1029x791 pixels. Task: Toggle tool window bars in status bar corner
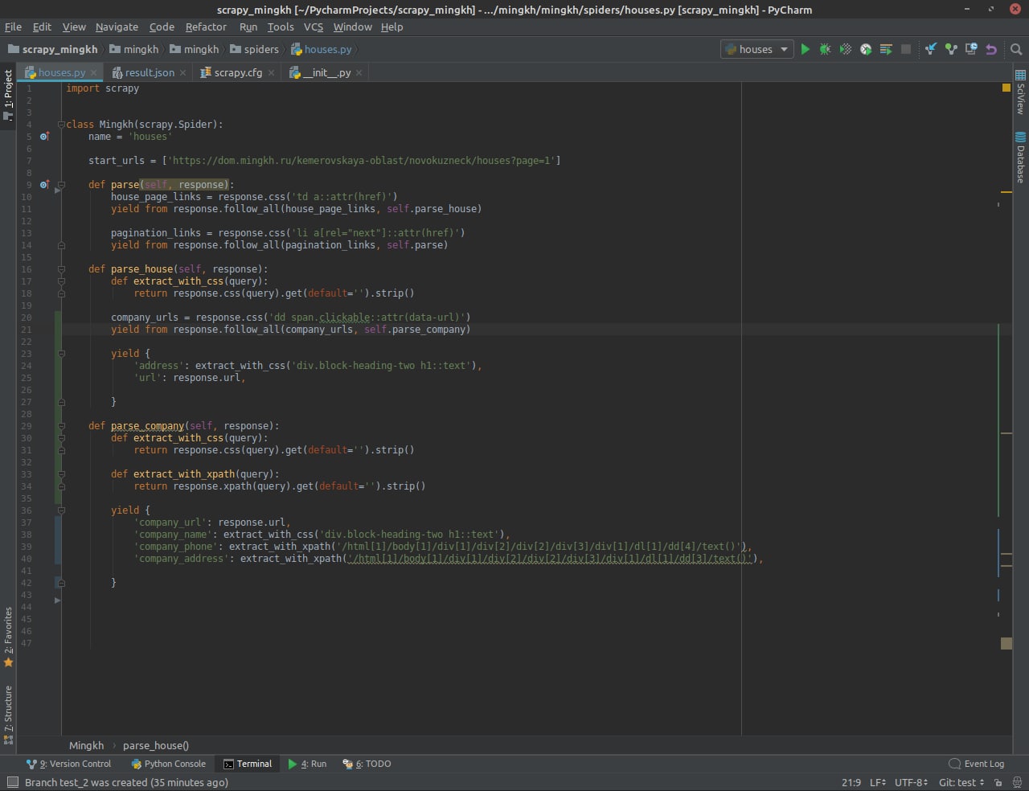click(12, 782)
